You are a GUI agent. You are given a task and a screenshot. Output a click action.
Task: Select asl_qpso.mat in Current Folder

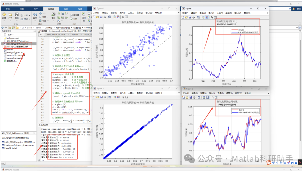(13, 38)
